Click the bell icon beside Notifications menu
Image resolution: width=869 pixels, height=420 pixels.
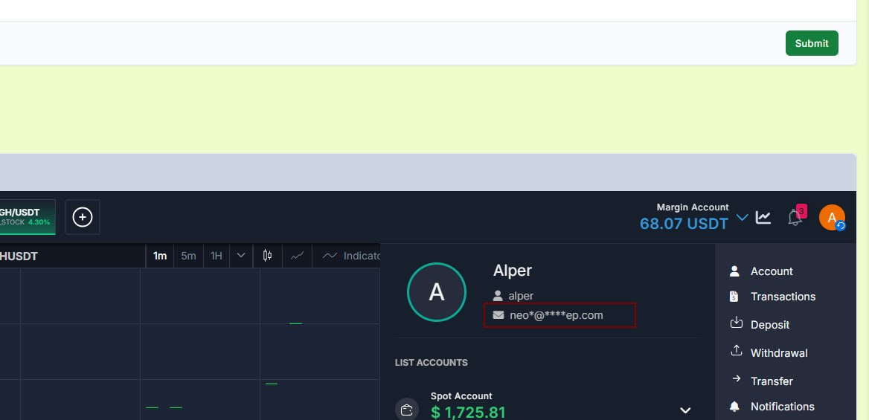pos(734,407)
